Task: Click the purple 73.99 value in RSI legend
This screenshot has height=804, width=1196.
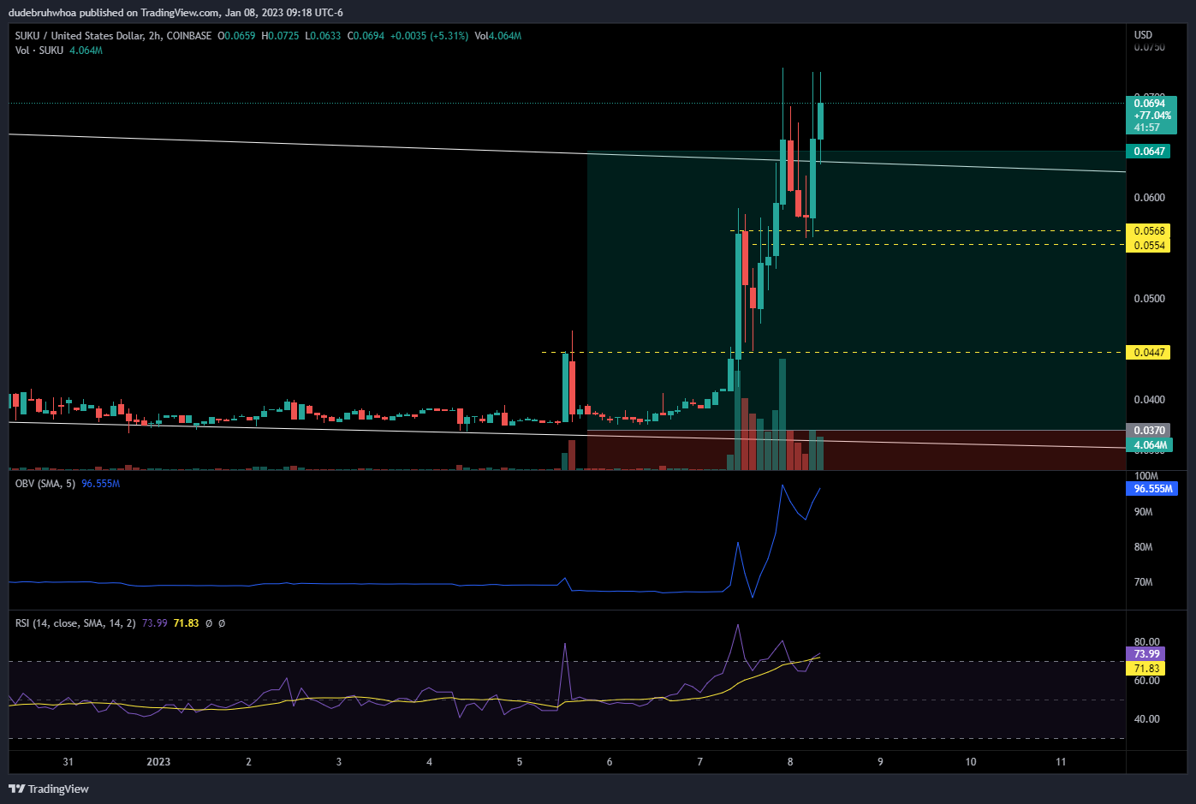Action: [x=154, y=623]
